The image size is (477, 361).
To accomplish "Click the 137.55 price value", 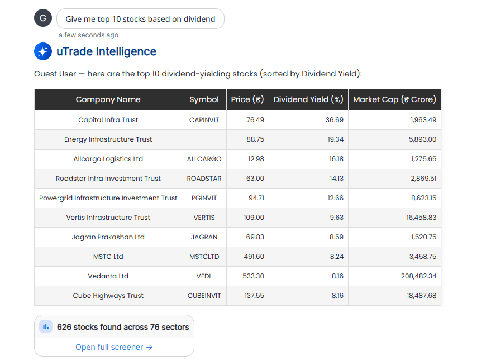I will [x=254, y=296].
